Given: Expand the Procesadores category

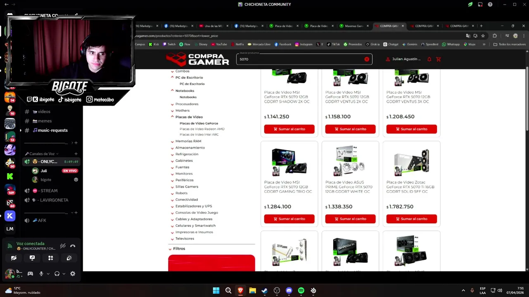Looking at the screenshot, I should (x=172, y=104).
